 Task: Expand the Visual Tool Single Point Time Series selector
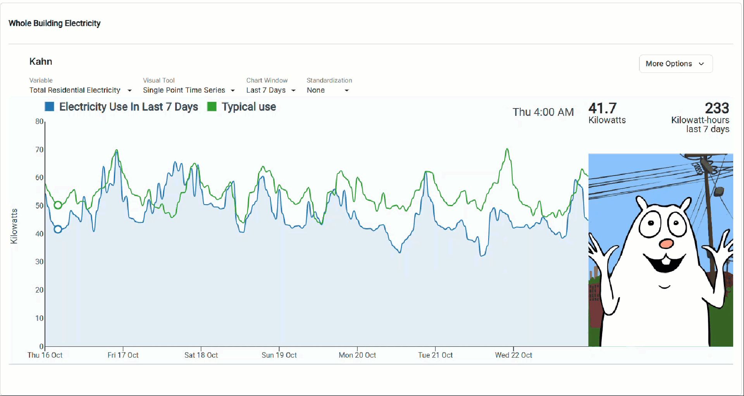pos(189,90)
